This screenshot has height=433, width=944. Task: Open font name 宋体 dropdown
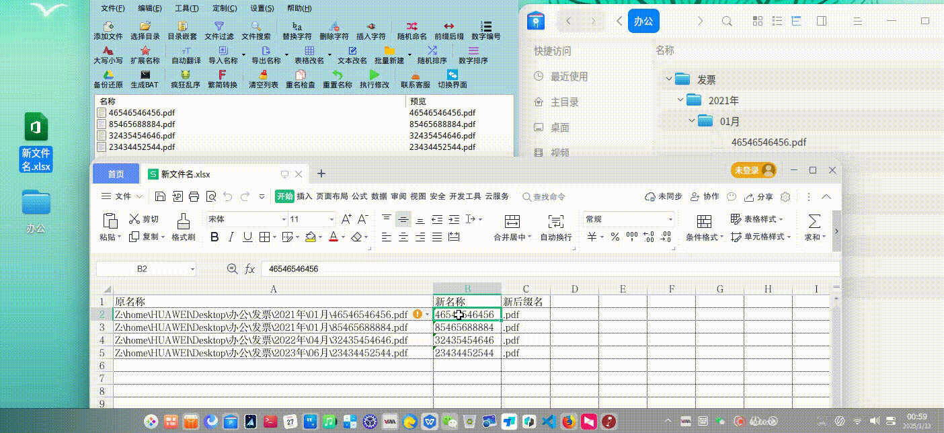point(283,219)
